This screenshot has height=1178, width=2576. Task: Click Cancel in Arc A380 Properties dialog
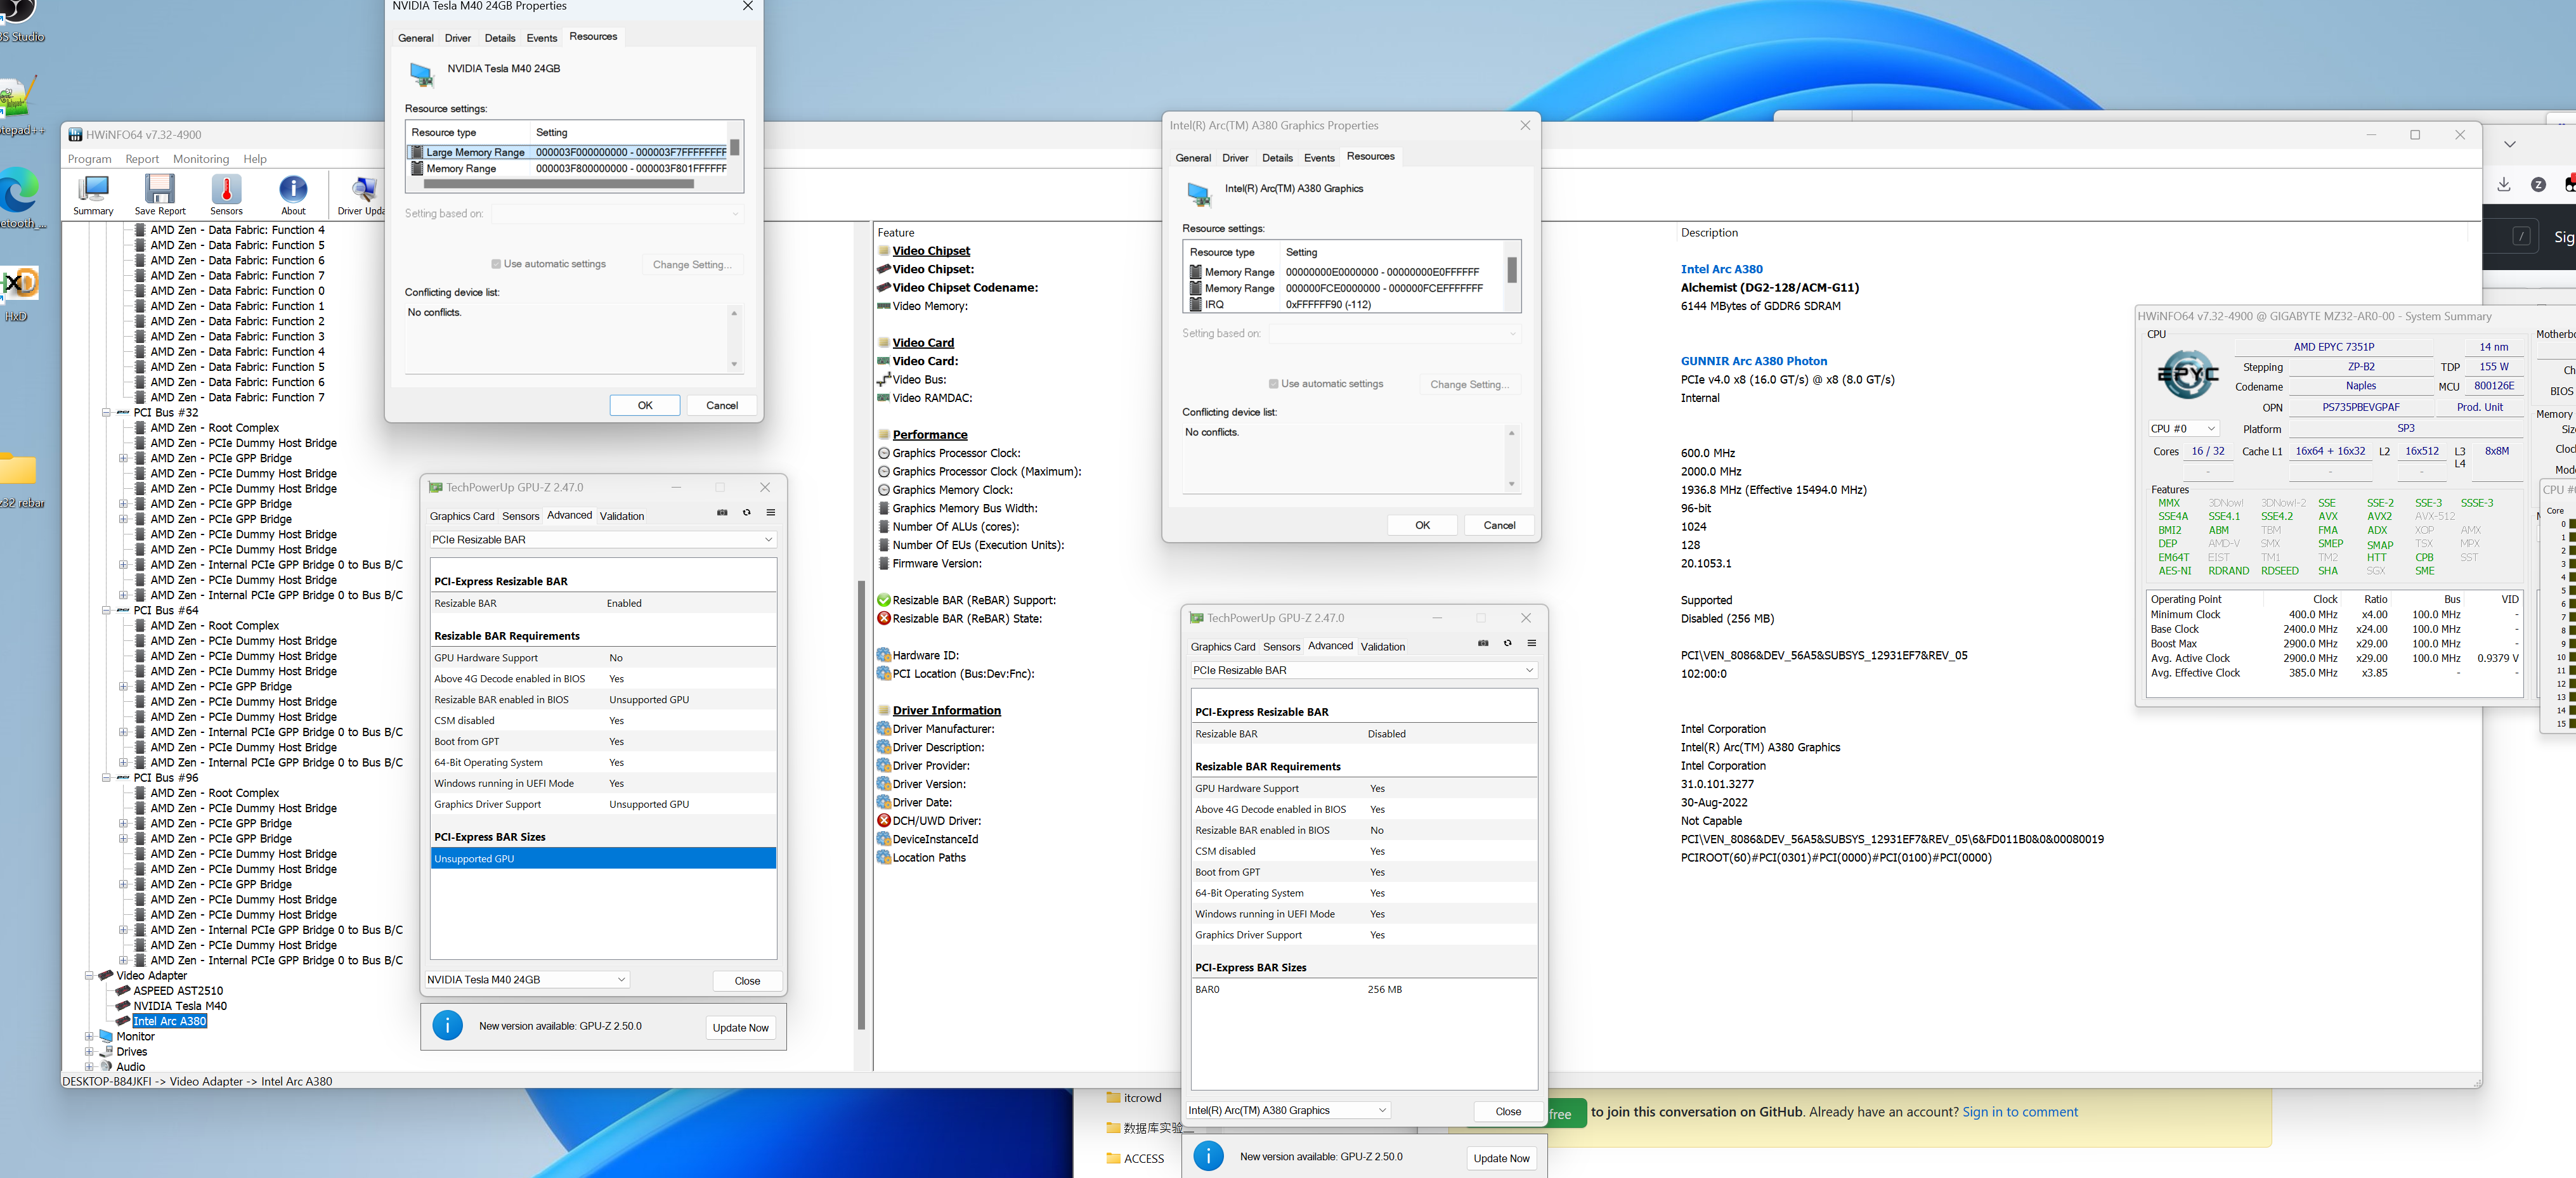(1499, 525)
